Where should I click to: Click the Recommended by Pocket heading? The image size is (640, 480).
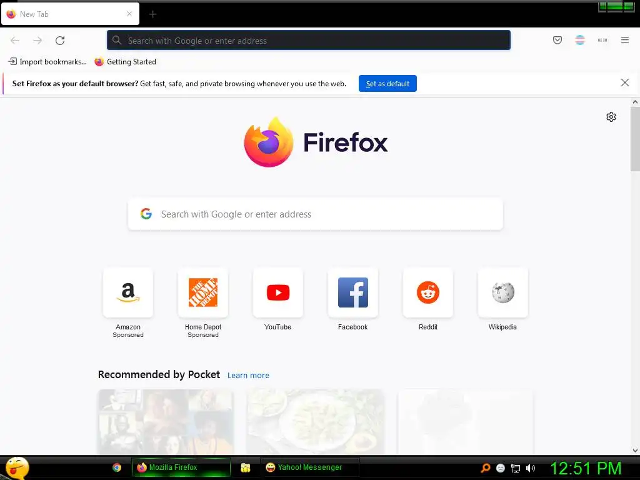(159, 375)
